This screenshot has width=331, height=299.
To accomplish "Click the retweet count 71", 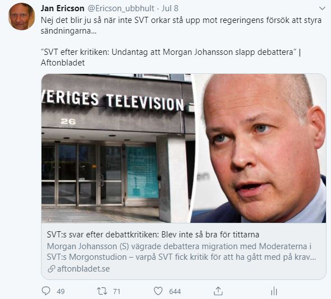I will click(x=117, y=292).
